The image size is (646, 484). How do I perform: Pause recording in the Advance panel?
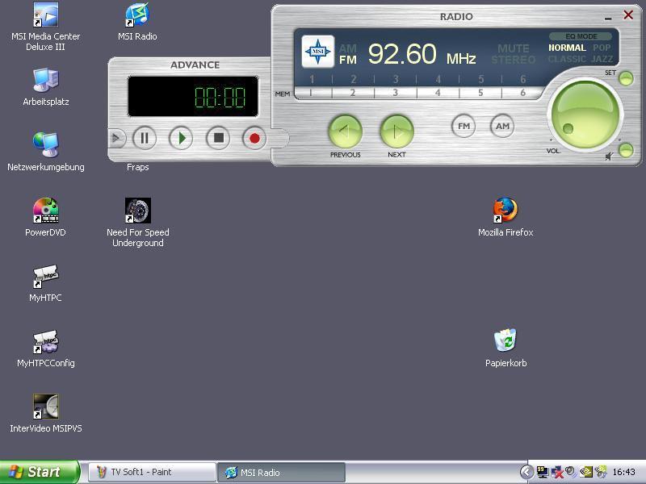[145, 138]
